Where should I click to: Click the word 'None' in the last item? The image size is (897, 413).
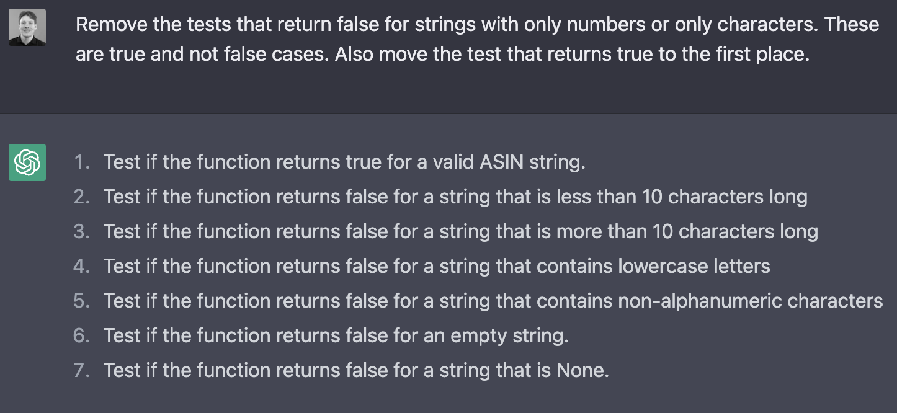pos(583,371)
